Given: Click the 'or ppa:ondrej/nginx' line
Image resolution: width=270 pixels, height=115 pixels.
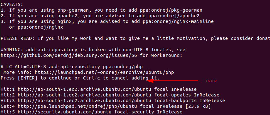Looking at the screenshot, I should [36, 27].
